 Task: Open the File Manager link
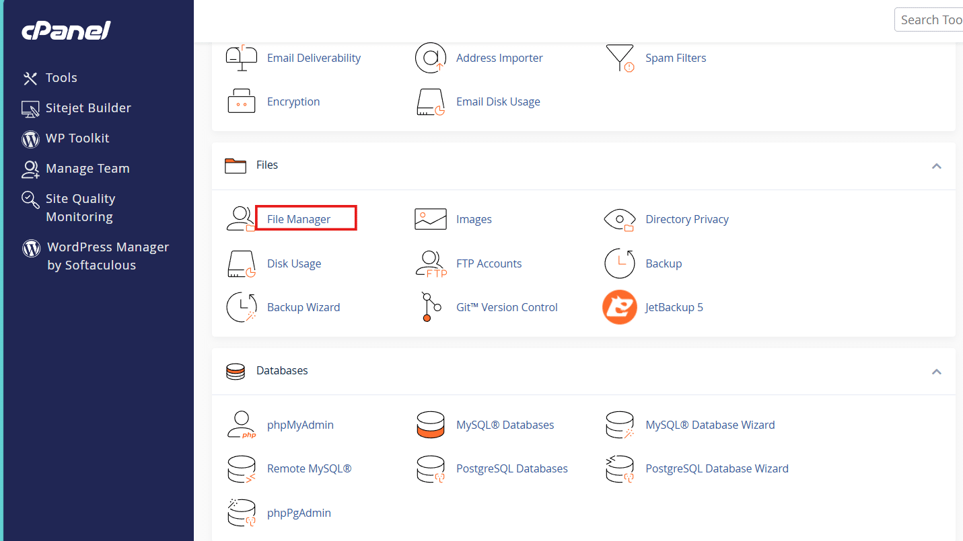(299, 219)
